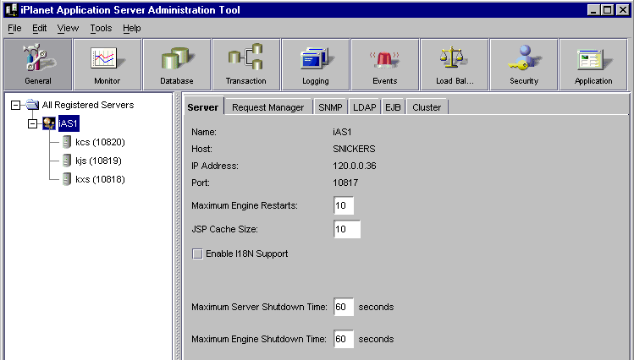This screenshot has width=634, height=360.
Task: Click the iAS1 server icon
Action: (x=49, y=123)
